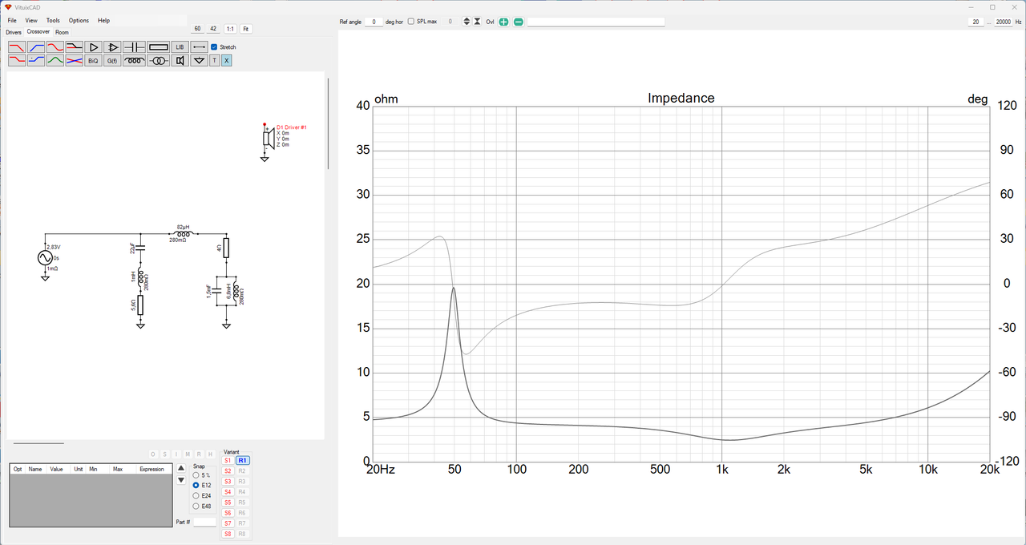
Task: Select the black shelving step filter icon
Action: pyautogui.click(x=74, y=47)
